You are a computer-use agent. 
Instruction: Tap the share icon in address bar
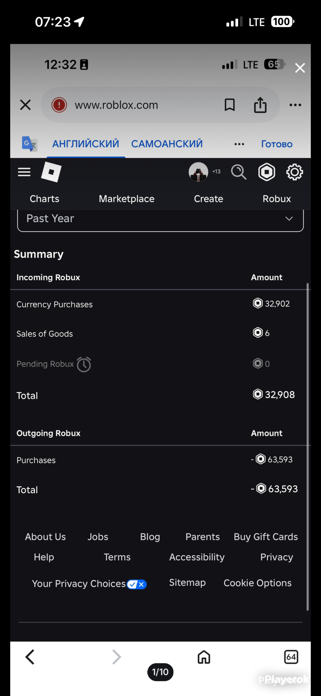pyautogui.click(x=260, y=105)
